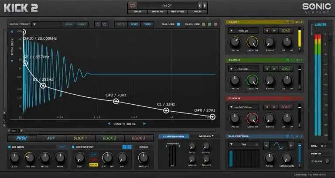Go to the previous preset with the left arrow
Viewport: 335px width, 178px height.
click(199, 6)
